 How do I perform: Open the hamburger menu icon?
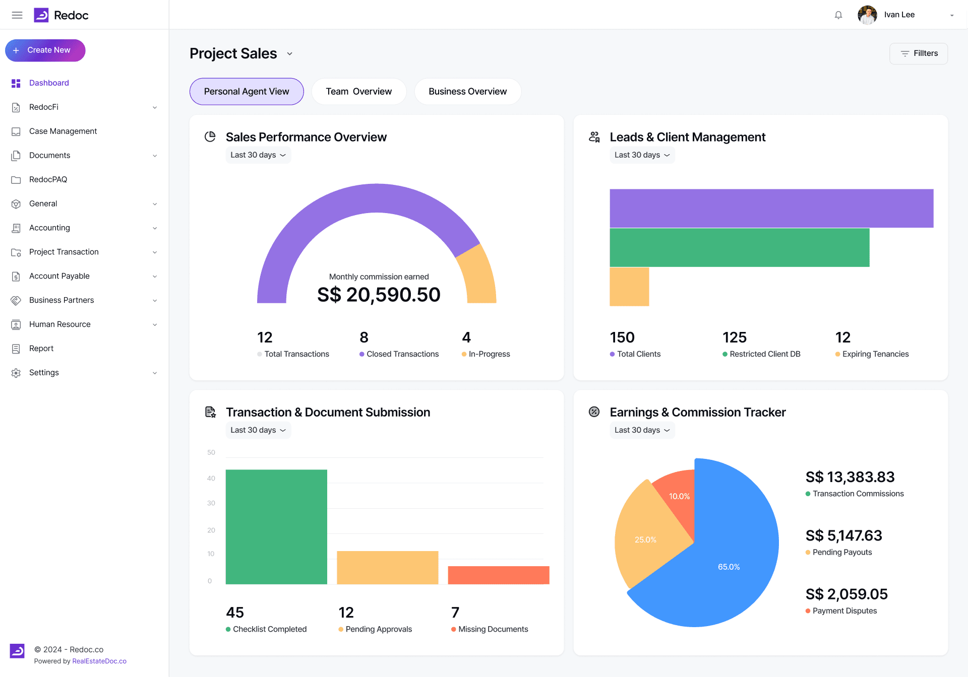17,15
